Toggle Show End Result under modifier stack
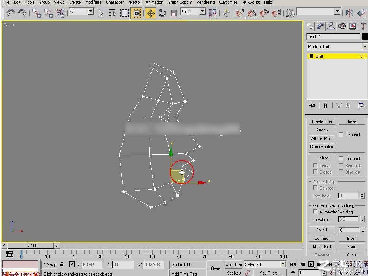The image size is (368, 276). [325, 106]
